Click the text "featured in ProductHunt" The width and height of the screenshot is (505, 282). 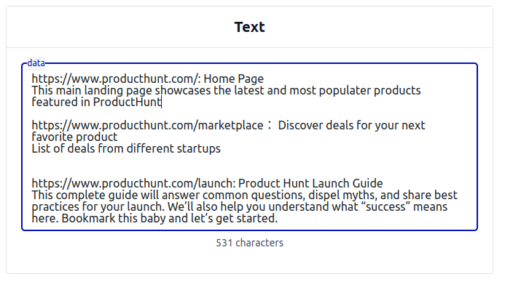tap(96, 102)
